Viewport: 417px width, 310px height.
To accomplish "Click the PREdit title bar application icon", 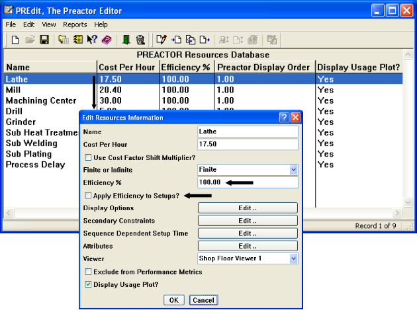I will [x=9, y=10].
